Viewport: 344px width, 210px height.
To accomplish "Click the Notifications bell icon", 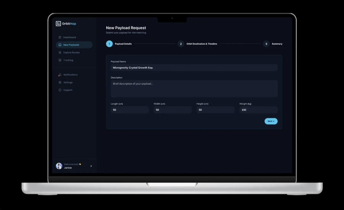I will point(60,75).
